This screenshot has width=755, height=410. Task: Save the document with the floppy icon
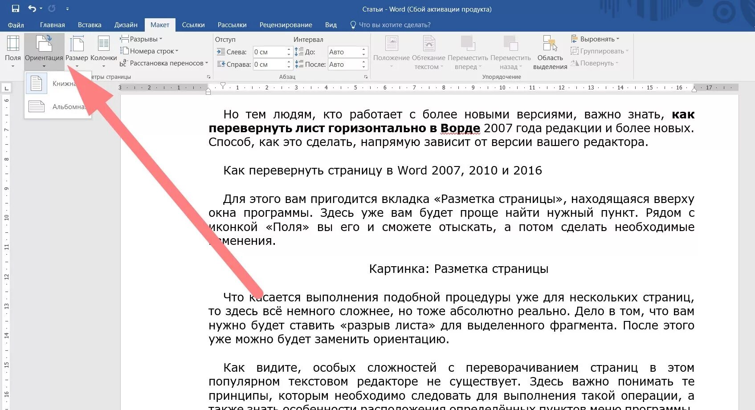pos(16,8)
